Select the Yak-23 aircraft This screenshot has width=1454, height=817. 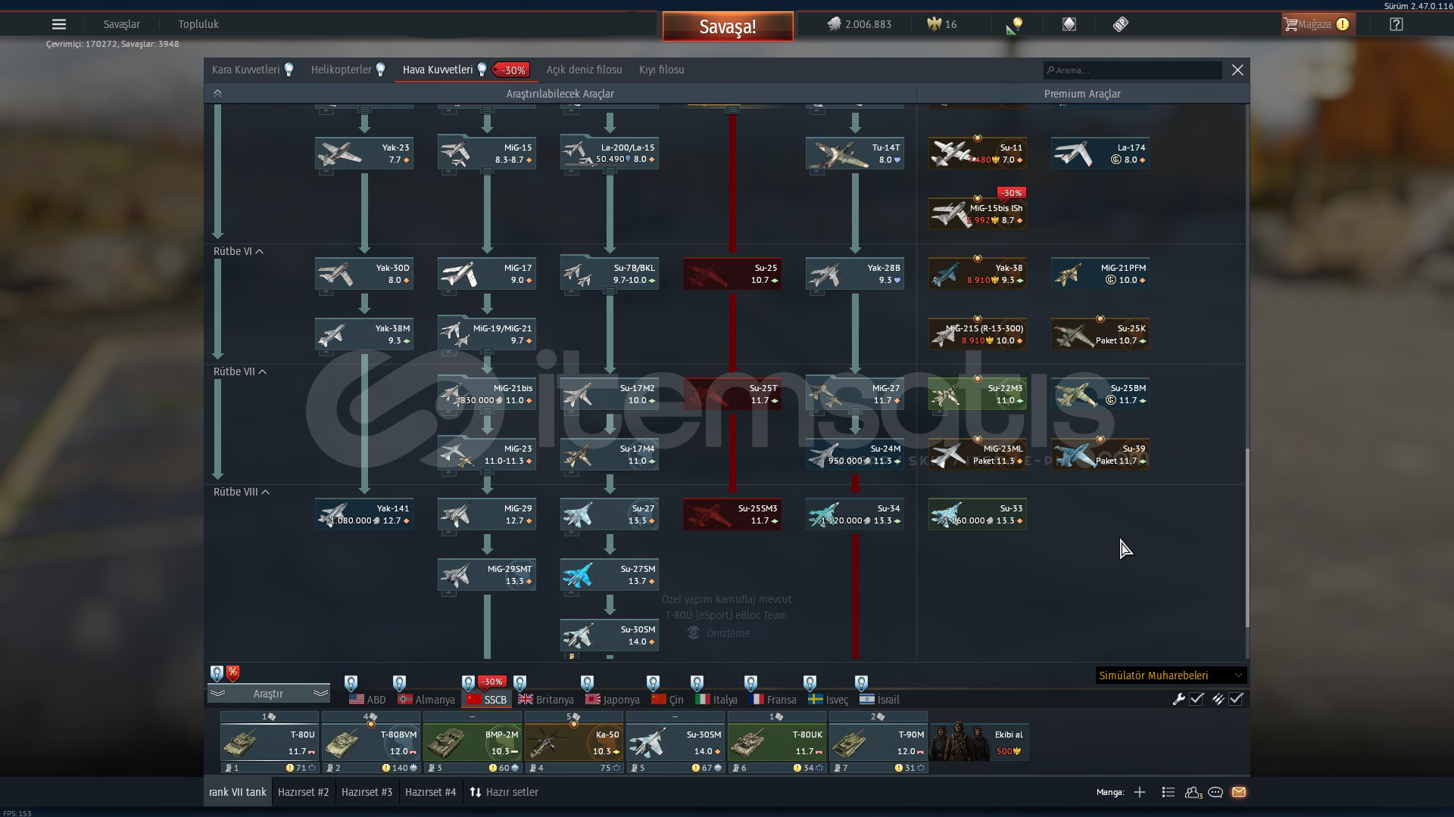click(364, 153)
